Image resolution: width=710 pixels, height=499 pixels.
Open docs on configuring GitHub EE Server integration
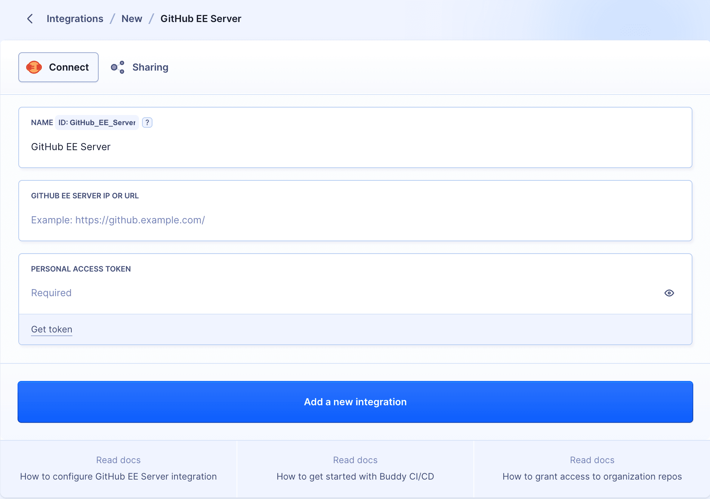(118, 469)
